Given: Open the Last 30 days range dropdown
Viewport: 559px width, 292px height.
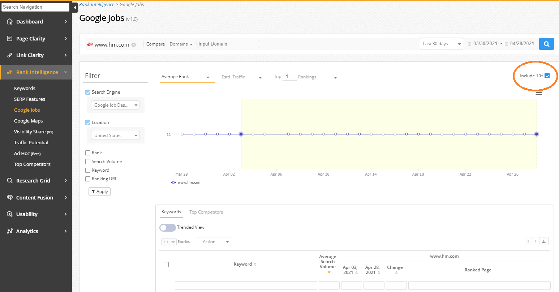Looking at the screenshot, I should click(x=442, y=44).
